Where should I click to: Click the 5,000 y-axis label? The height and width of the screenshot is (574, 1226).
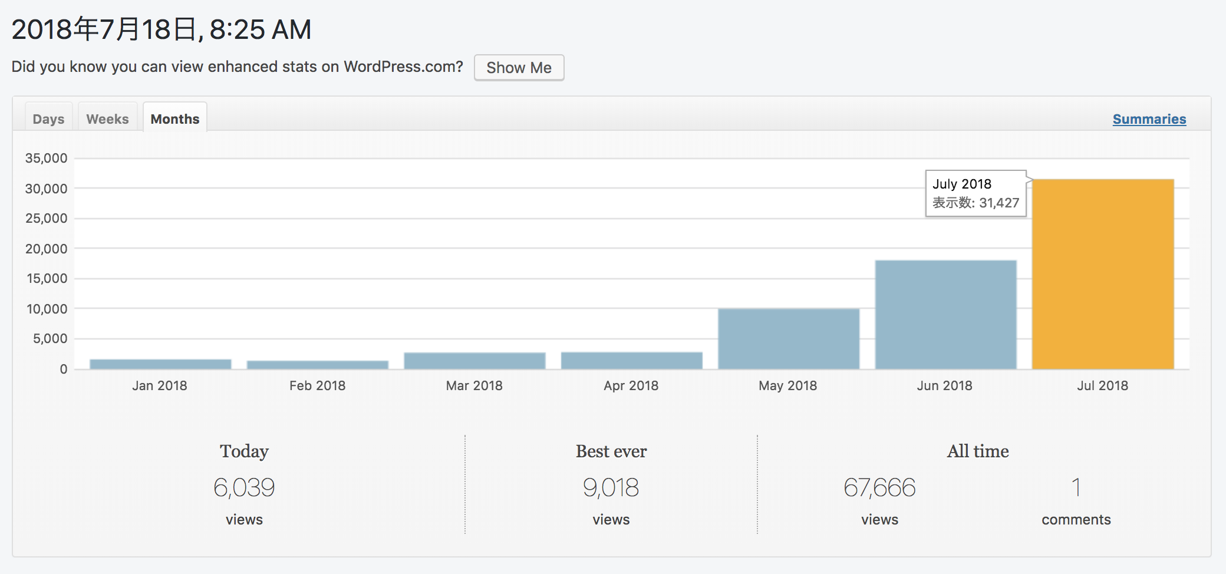[50, 338]
